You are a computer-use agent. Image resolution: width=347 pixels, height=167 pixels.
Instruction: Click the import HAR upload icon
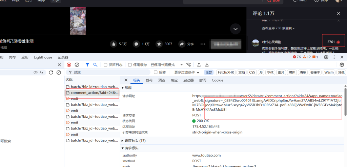[199, 65]
